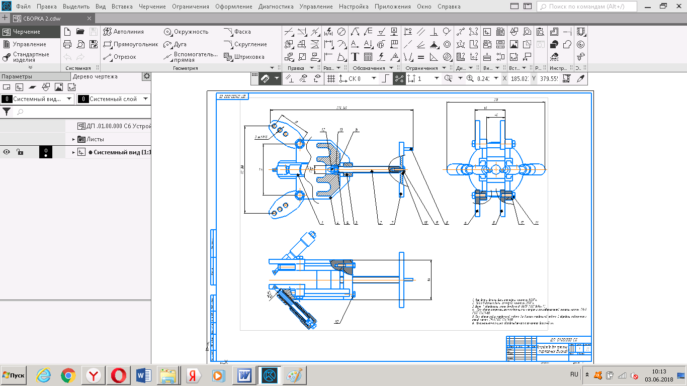Toggle the grid display button

pyautogui.click(x=331, y=78)
